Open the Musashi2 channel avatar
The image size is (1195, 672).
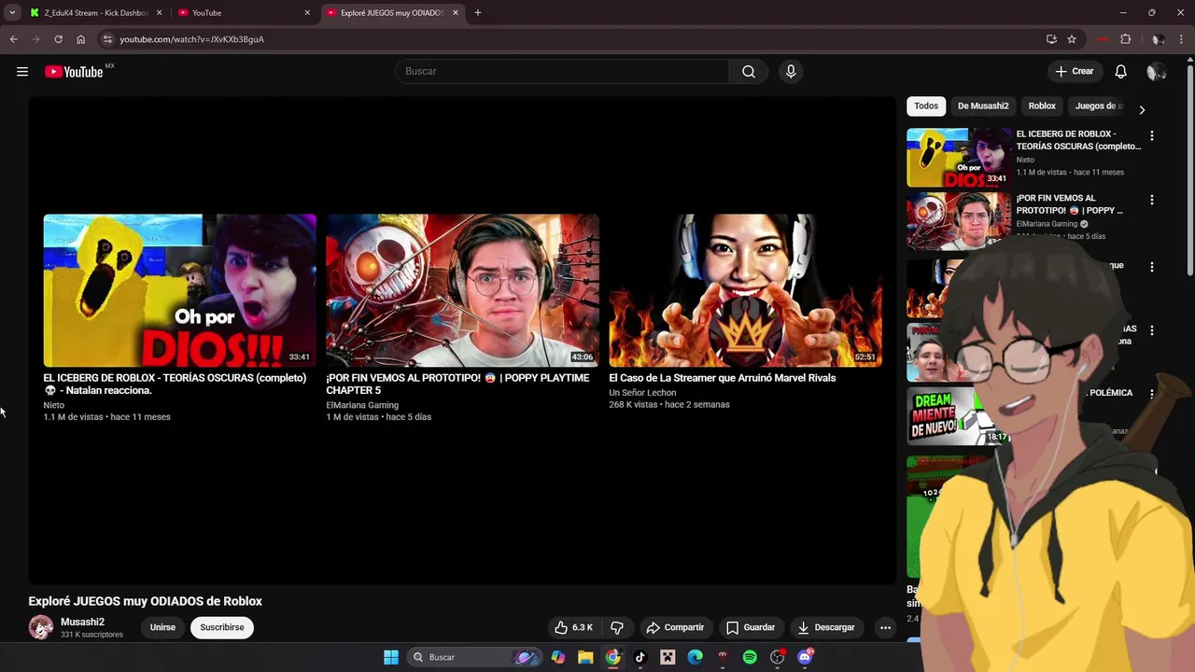tap(41, 627)
